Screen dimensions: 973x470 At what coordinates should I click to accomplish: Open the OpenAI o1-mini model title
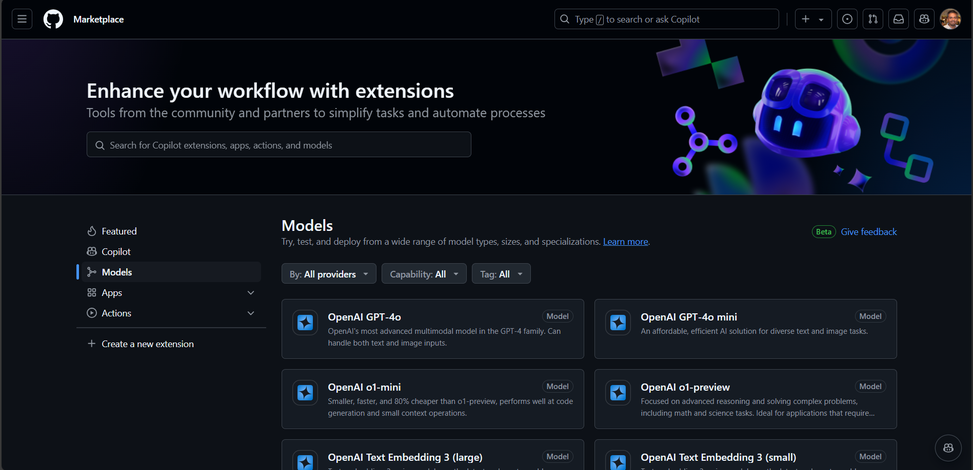364,387
